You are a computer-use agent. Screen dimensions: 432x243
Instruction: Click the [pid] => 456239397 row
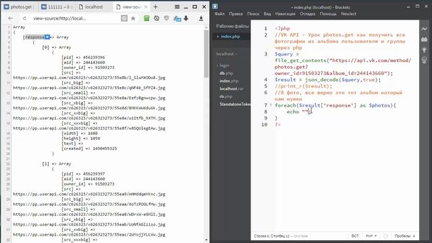click(x=83, y=174)
